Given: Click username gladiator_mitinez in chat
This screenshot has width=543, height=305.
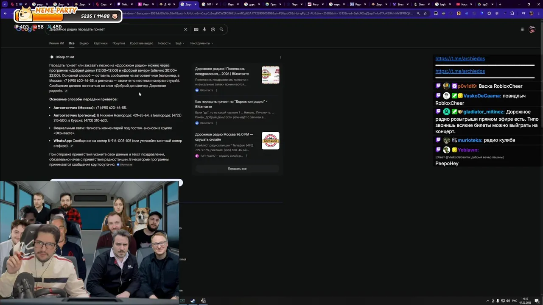Looking at the screenshot, I should tap(484, 112).
